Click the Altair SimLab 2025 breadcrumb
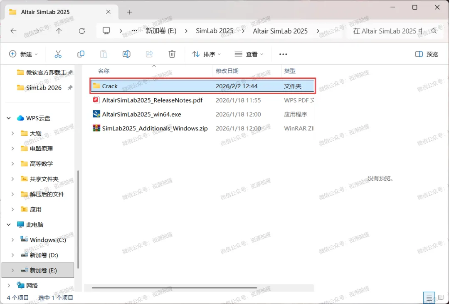This screenshot has height=304, width=449. point(280,31)
